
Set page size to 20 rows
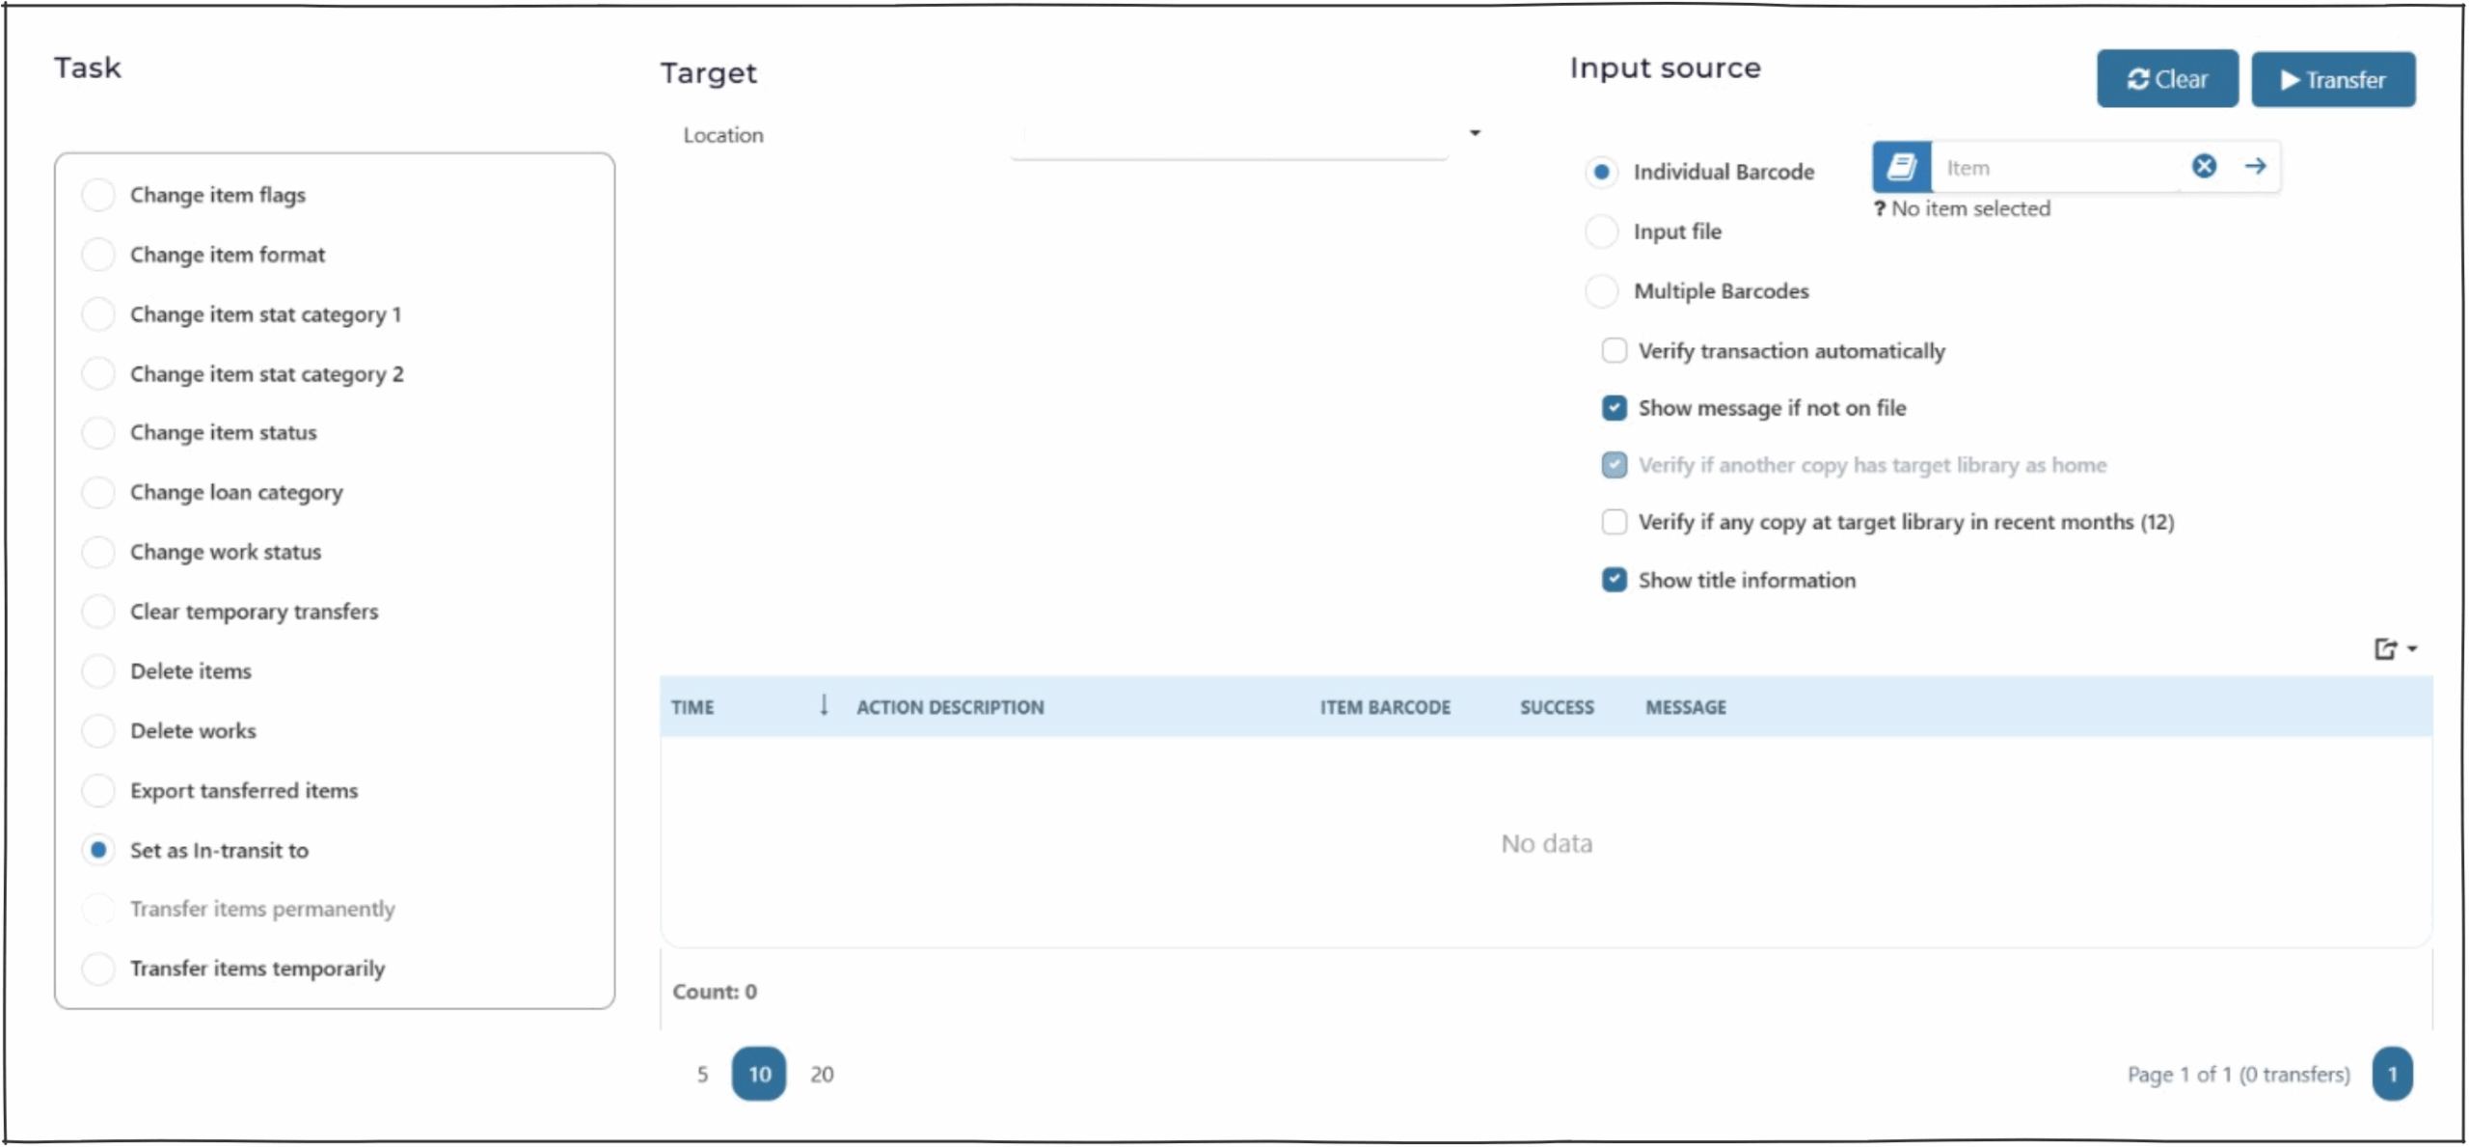pos(822,1074)
